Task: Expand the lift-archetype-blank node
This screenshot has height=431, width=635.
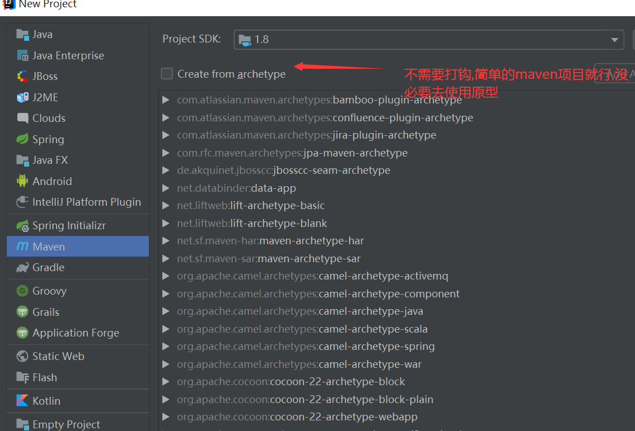Action: [166, 223]
